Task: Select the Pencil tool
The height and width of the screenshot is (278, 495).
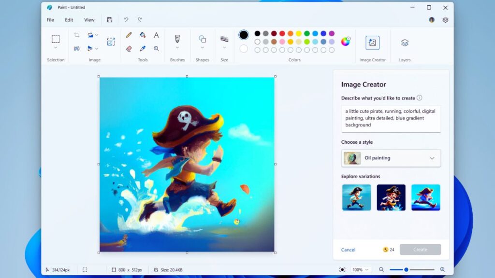Action: [x=128, y=35]
